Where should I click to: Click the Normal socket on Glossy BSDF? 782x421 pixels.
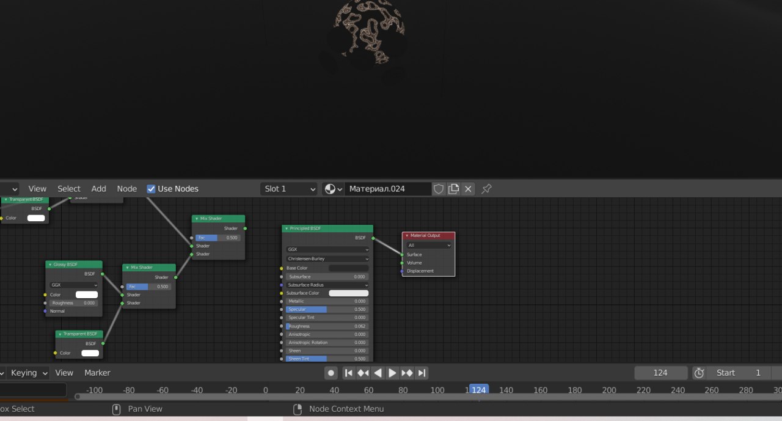(45, 311)
